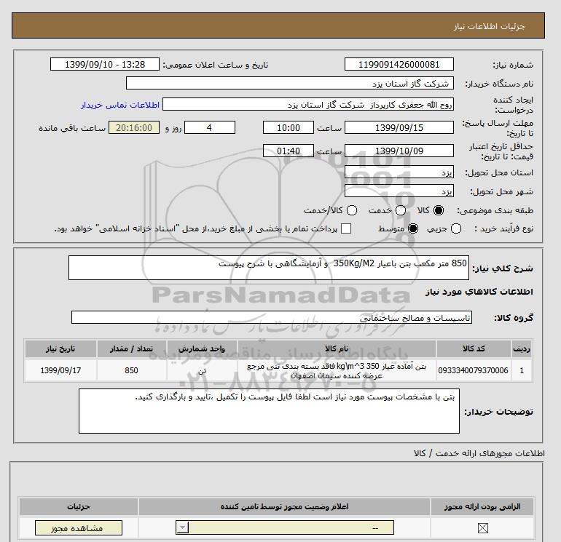Open the supplier license status dropdown
Viewport: 561px width, 542px height.
click(x=285, y=527)
